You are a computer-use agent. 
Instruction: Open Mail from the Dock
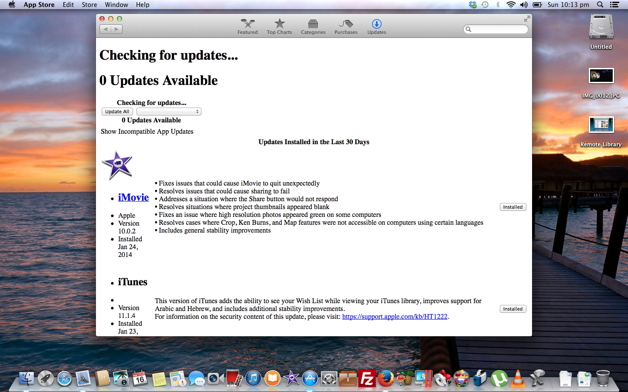pos(83,378)
